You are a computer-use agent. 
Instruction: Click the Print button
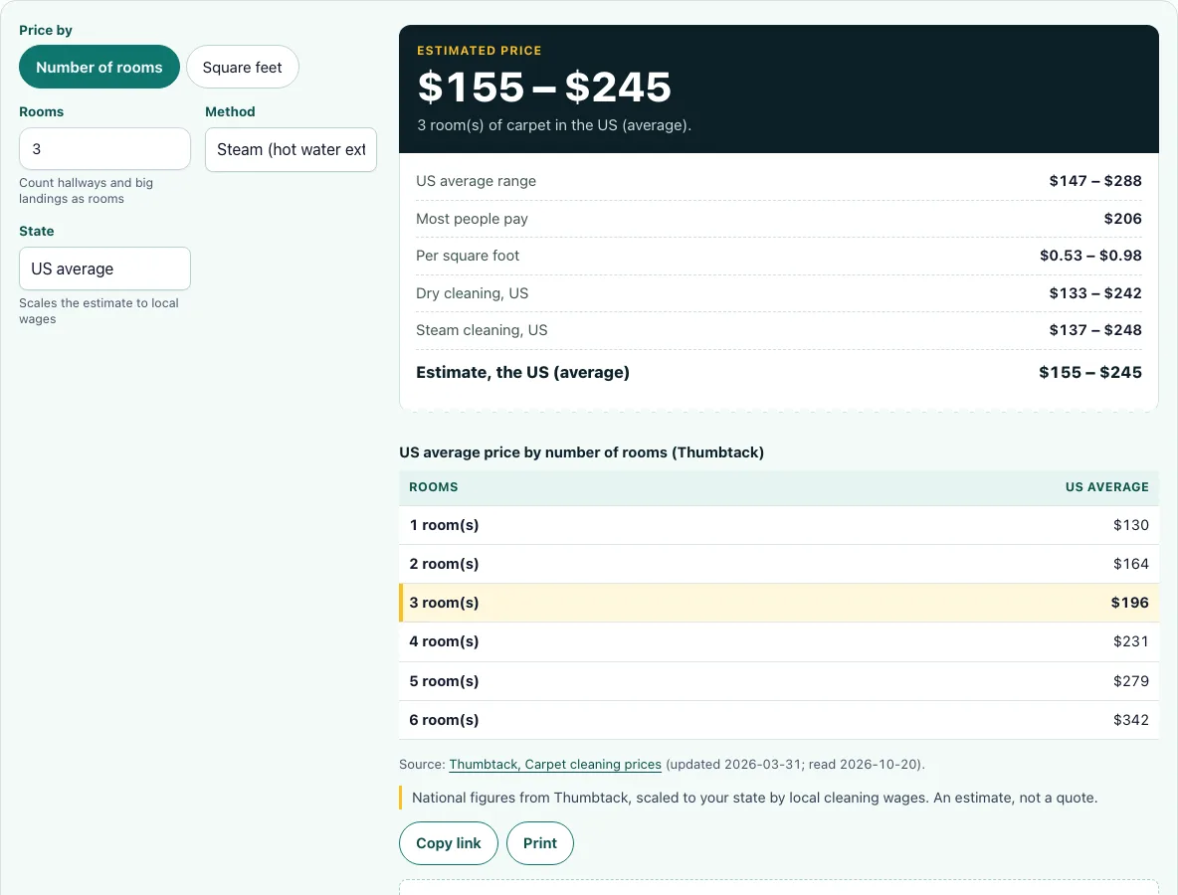pyautogui.click(x=540, y=843)
